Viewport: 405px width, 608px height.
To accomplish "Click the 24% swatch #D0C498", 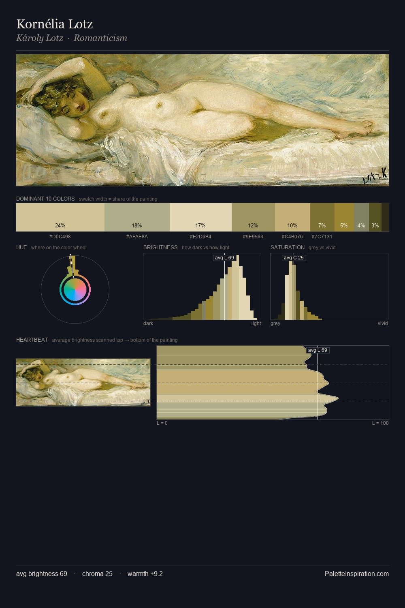I will point(60,217).
